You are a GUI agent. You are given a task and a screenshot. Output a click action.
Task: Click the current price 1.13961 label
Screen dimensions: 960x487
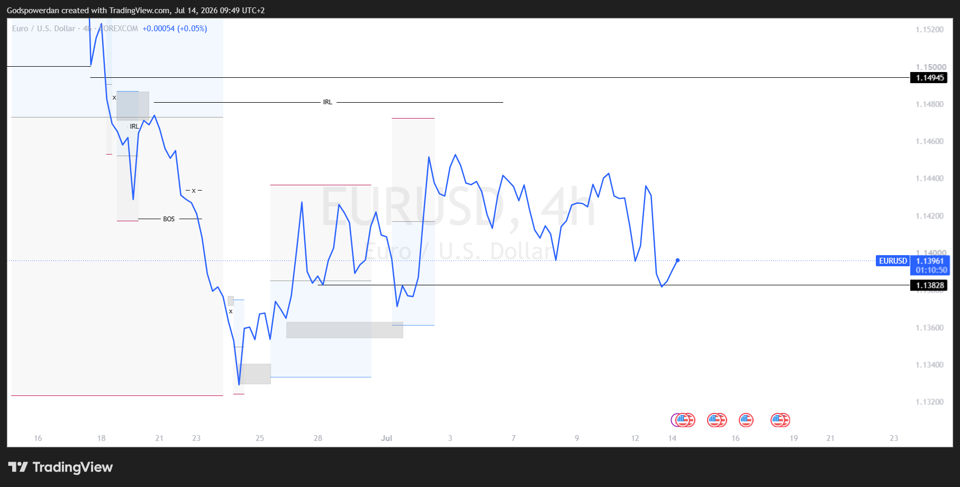point(930,261)
